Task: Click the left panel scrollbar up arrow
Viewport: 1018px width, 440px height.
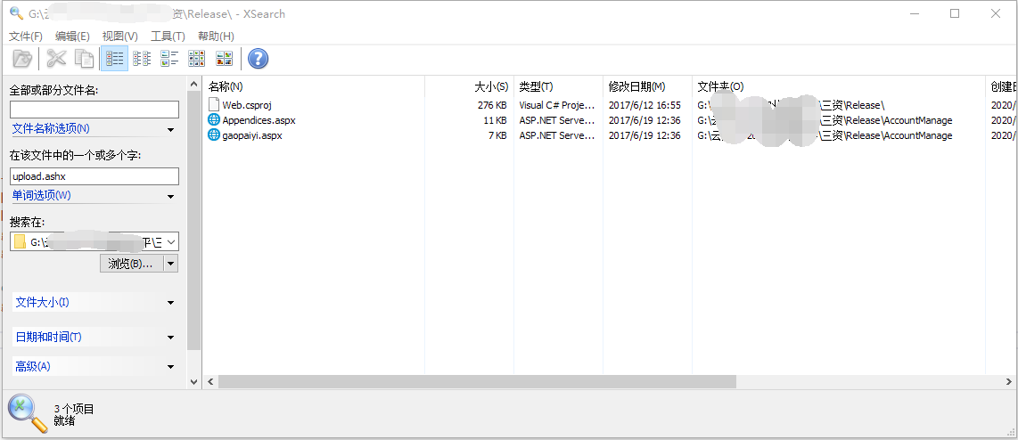Action: pos(193,84)
